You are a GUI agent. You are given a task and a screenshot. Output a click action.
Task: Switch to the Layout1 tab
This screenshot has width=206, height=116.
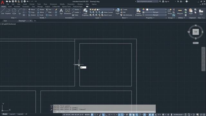click(x=12, y=114)
